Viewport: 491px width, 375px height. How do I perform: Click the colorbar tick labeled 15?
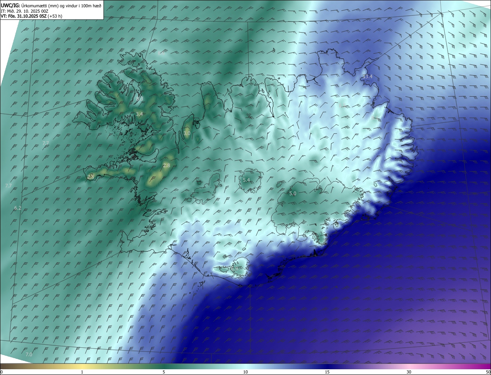tap(327, 372)
